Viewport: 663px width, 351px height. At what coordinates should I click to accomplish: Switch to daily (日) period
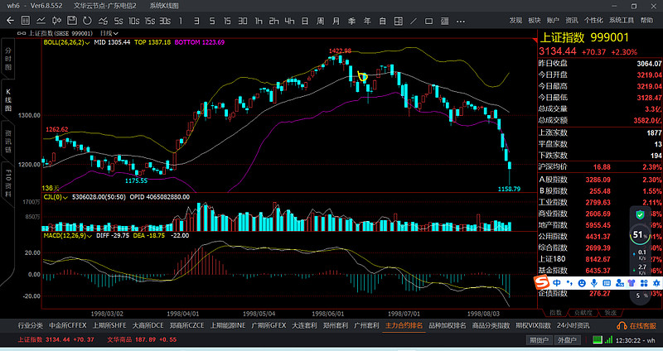tap(305, 21)
